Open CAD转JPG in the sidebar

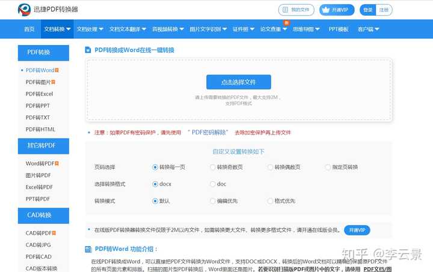[x=38, y=245]
